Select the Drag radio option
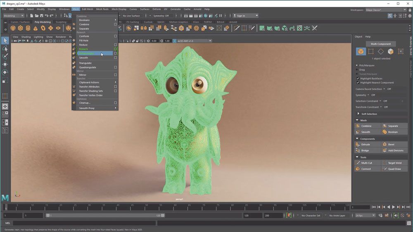The height and width of the screenshot is (232, 413). (357, 70)
